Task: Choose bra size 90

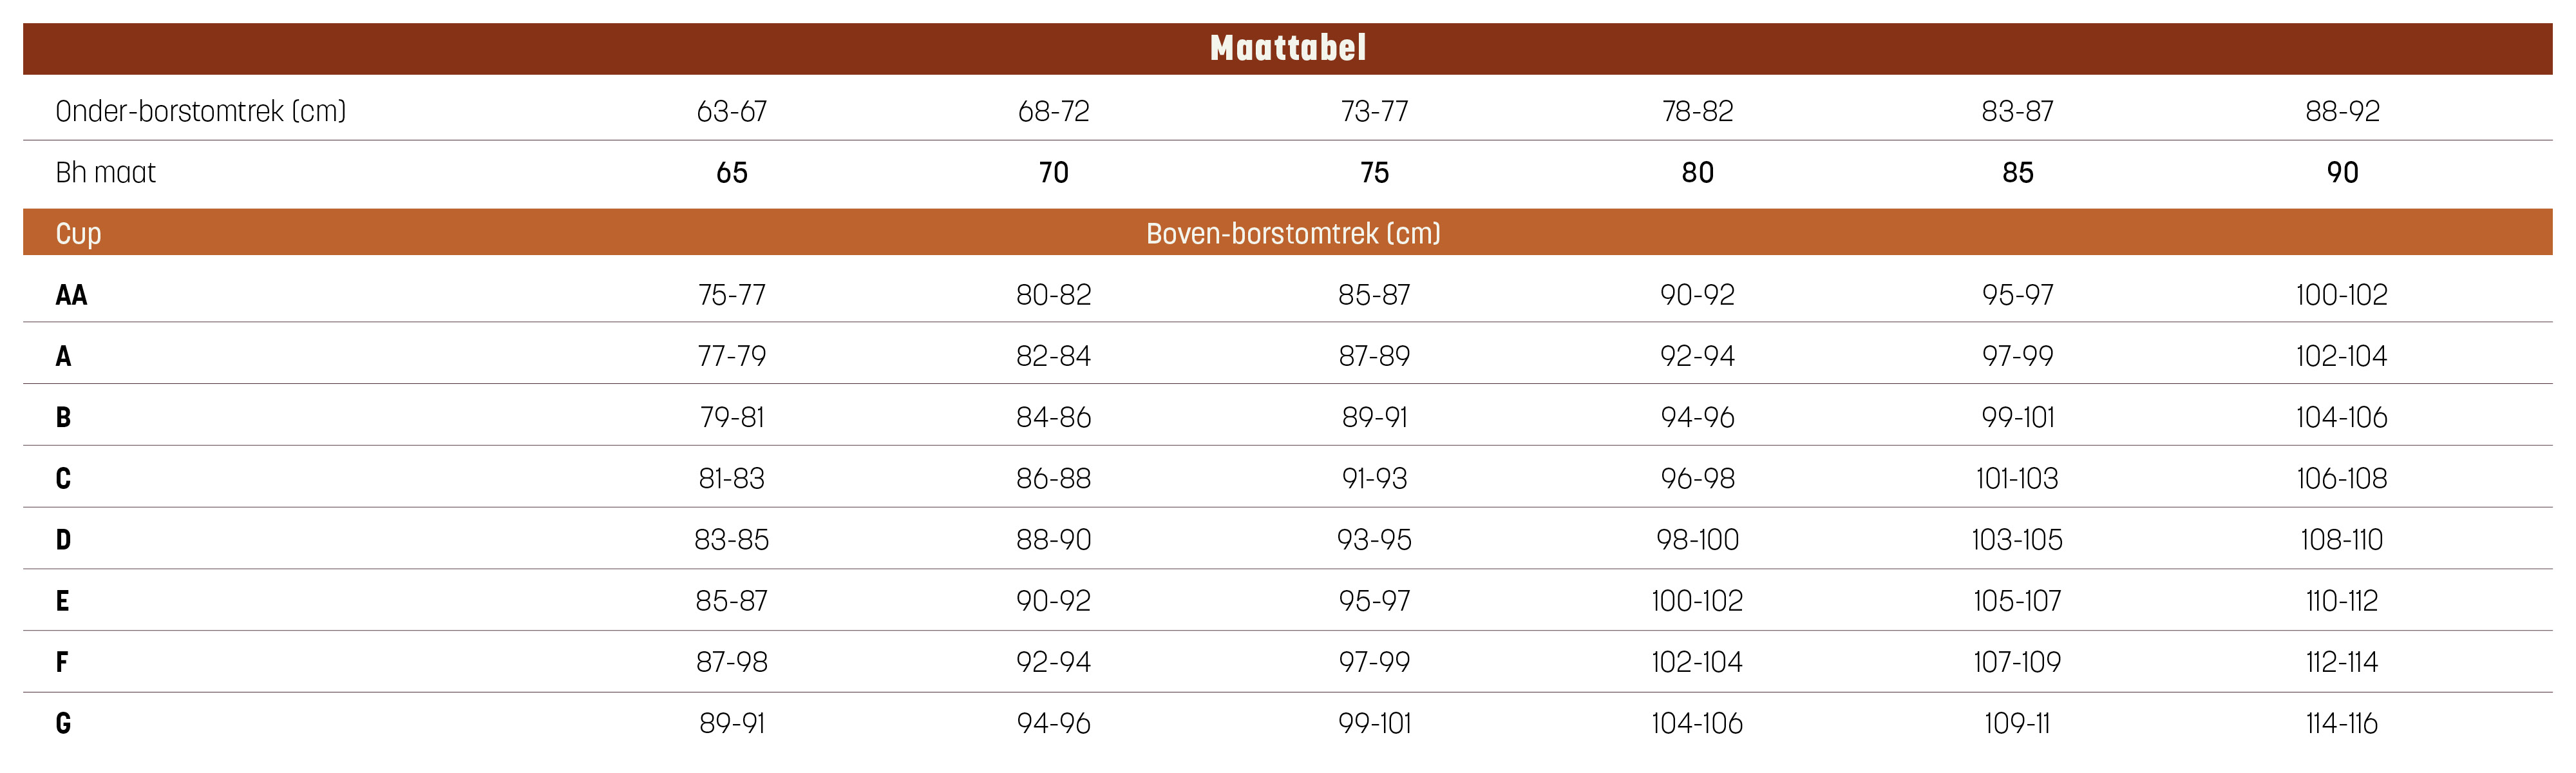Action: [2341, 173]
